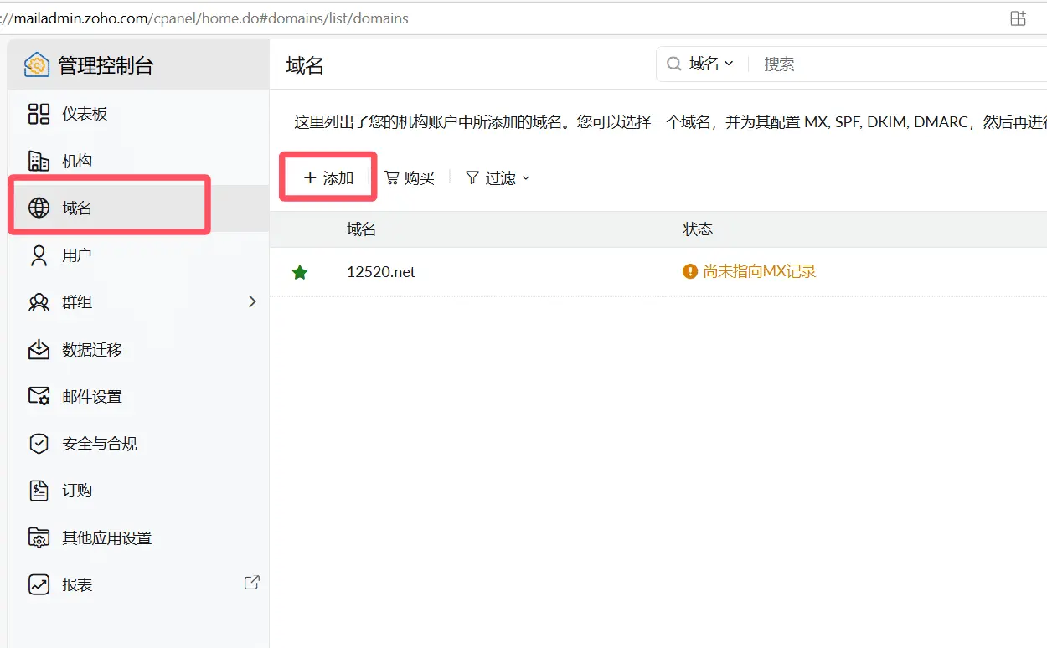
Task: Click the 搜索 search input field
Action: 896,64
